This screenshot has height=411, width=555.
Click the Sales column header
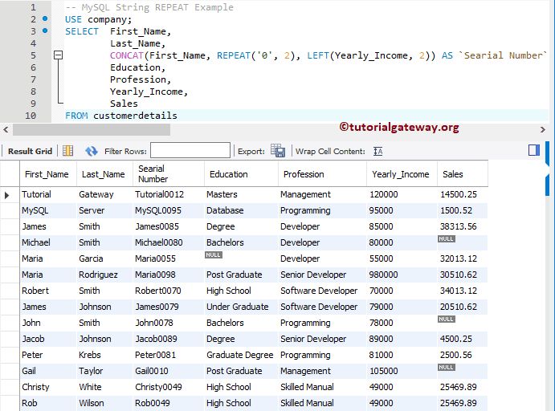click(463, 174)
